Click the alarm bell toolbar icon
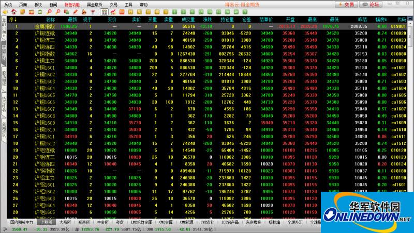 84,12
